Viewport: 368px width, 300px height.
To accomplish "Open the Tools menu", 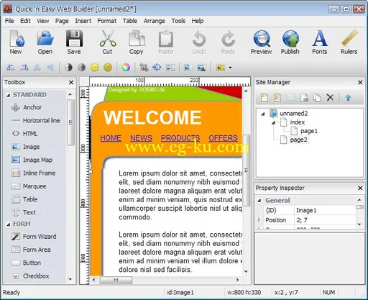I will coord(178,21).
